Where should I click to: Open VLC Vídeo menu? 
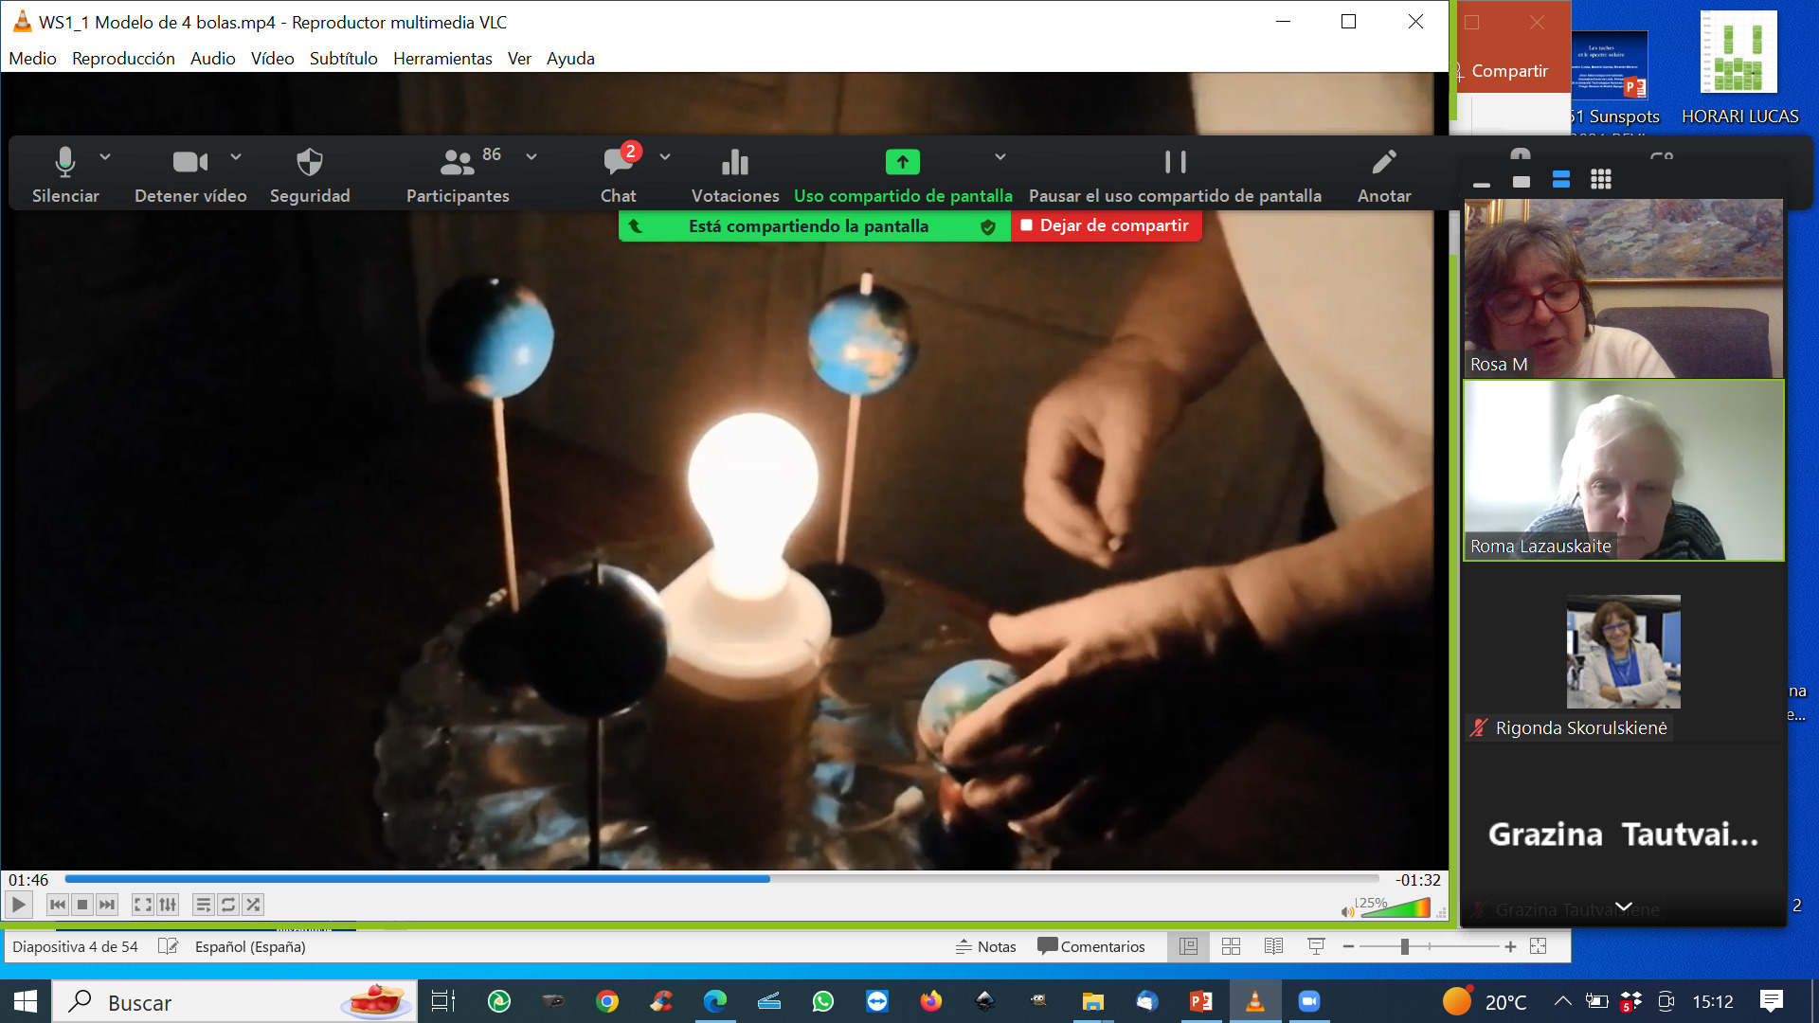click(x=272, y=58)
